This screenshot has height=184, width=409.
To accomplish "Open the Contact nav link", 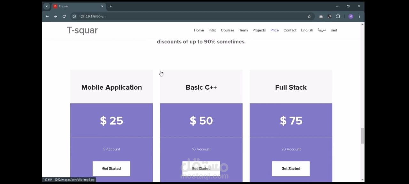I will [x=290, y=30].
